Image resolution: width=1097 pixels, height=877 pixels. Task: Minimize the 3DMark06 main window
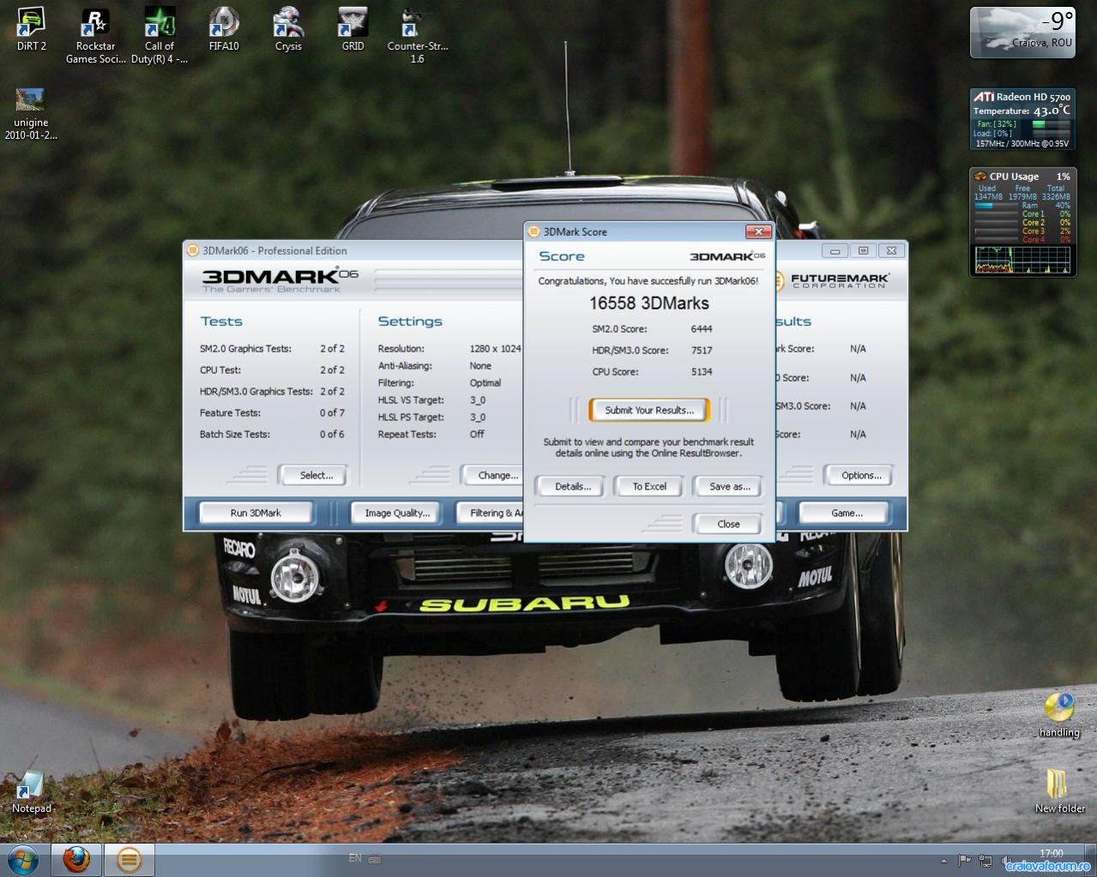pyautogui.click(x=835, y=250)
